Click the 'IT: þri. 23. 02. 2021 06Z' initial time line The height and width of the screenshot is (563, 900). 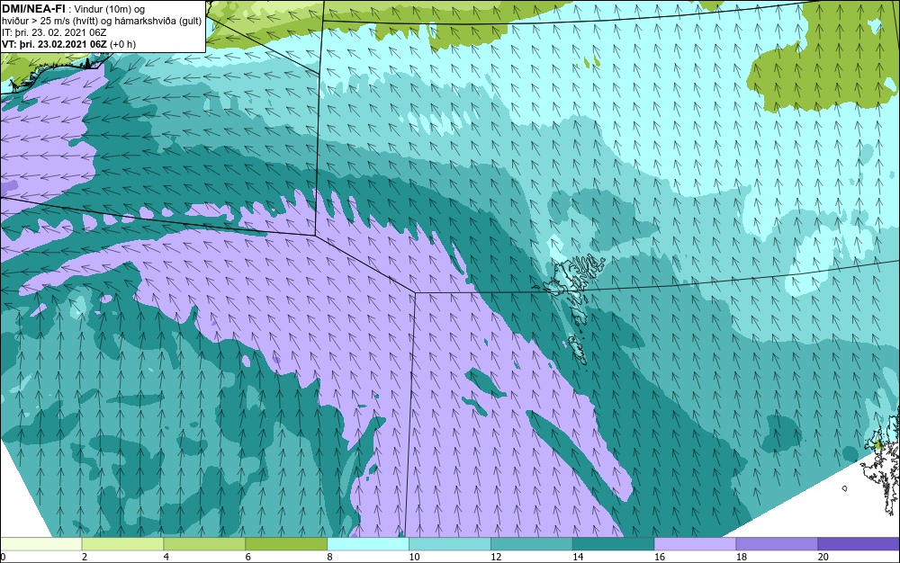pos(54,32)
